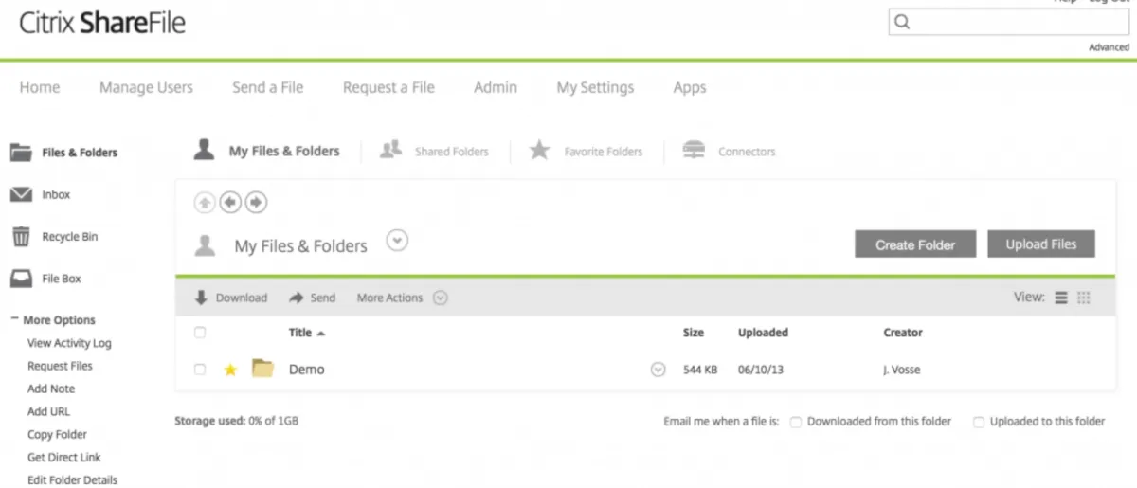This screenshot has height=488, width=1137.
Task: Open Advanced search link
Action: coord(1109,47)
